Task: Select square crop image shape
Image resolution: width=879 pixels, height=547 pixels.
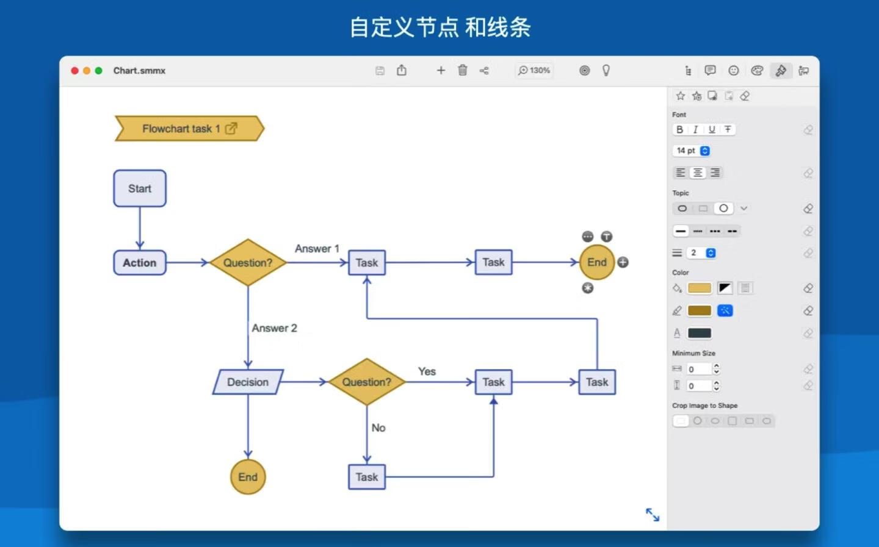Action: pyautogui.click(x=732, y=421)
